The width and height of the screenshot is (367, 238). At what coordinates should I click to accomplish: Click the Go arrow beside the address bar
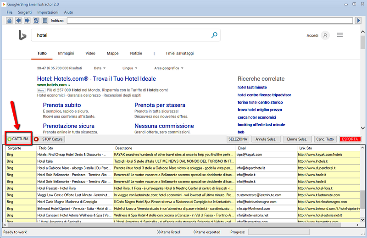click(359, 21)
